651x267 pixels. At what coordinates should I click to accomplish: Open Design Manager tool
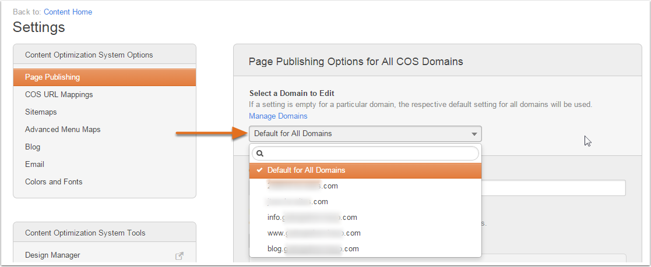[52, 255]
